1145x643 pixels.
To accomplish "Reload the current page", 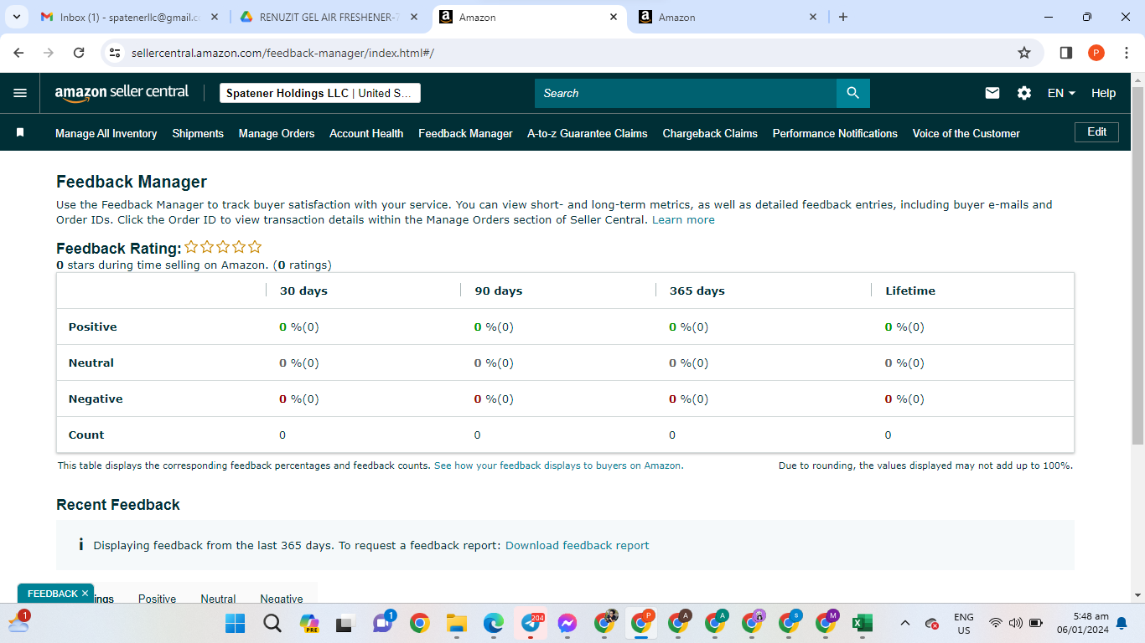I will tap(79, 53).
